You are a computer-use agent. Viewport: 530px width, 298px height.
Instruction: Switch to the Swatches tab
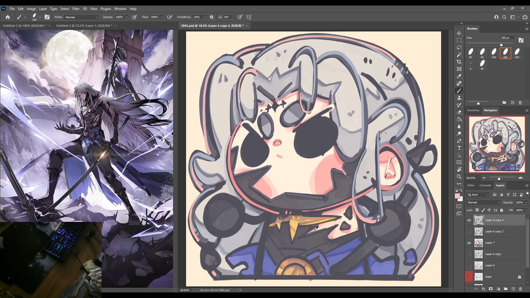pos(473,110)
